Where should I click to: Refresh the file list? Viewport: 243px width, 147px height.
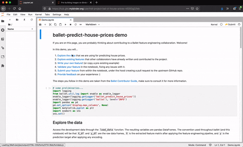click(x=32, y=20)
